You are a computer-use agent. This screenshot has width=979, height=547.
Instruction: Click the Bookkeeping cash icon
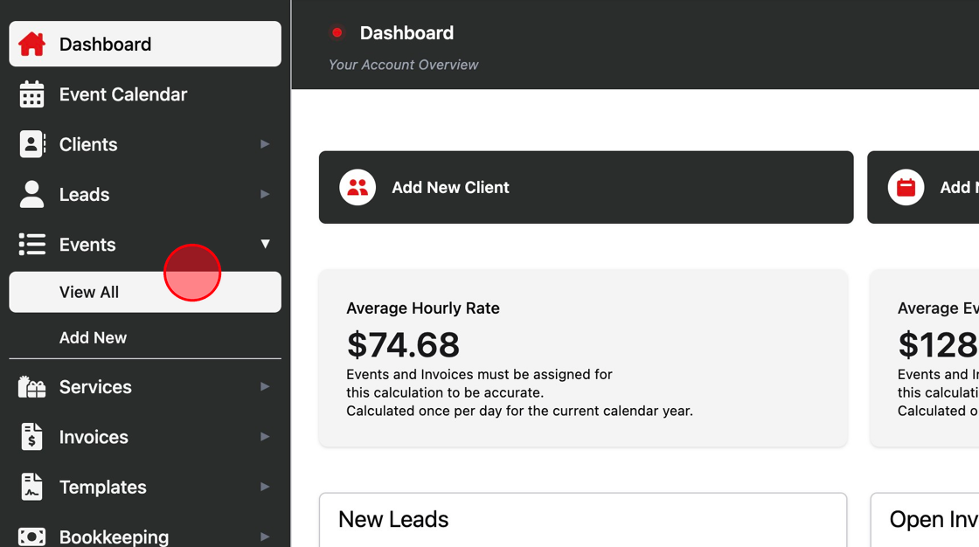(31, 537)
